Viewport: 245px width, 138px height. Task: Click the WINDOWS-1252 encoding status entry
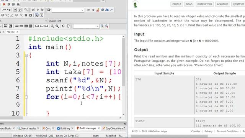click(x=44, y=136)
